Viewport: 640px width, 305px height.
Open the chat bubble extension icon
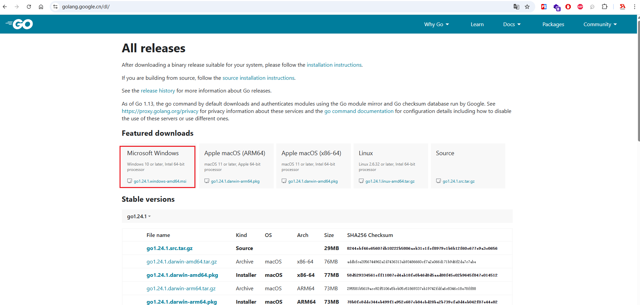click(592, 7)
